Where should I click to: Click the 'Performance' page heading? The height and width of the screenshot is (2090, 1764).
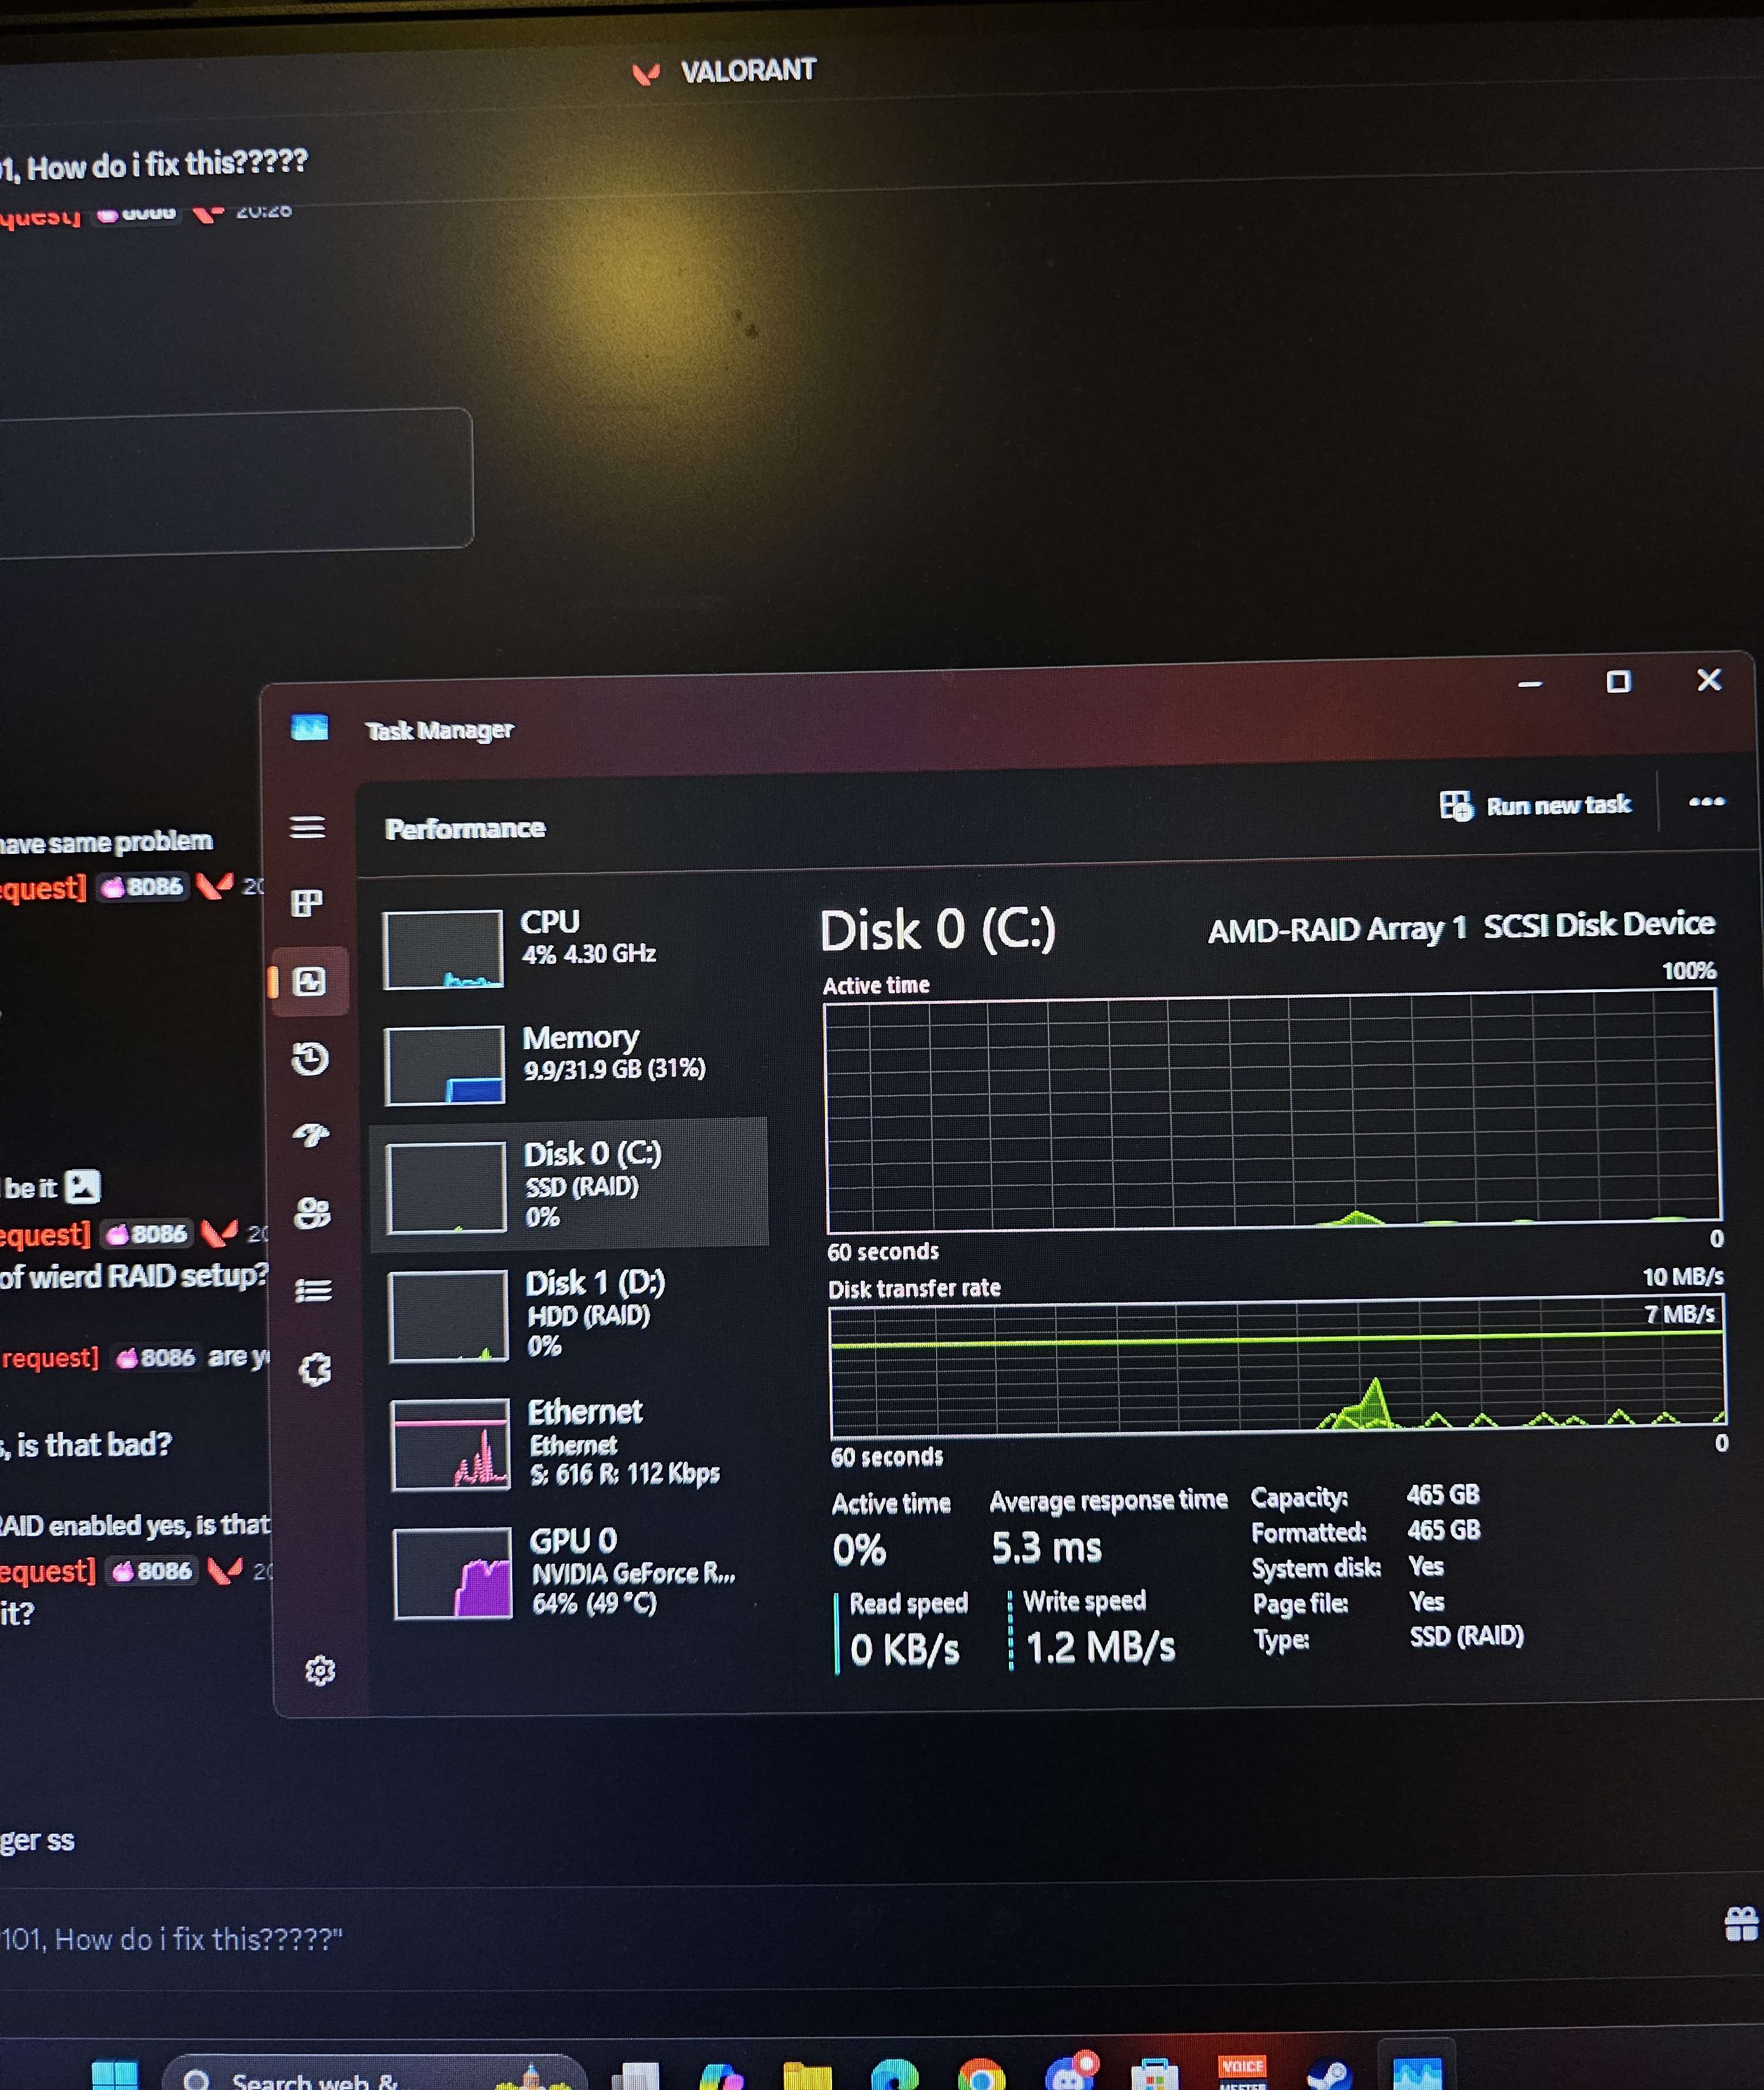click(465, 829)
